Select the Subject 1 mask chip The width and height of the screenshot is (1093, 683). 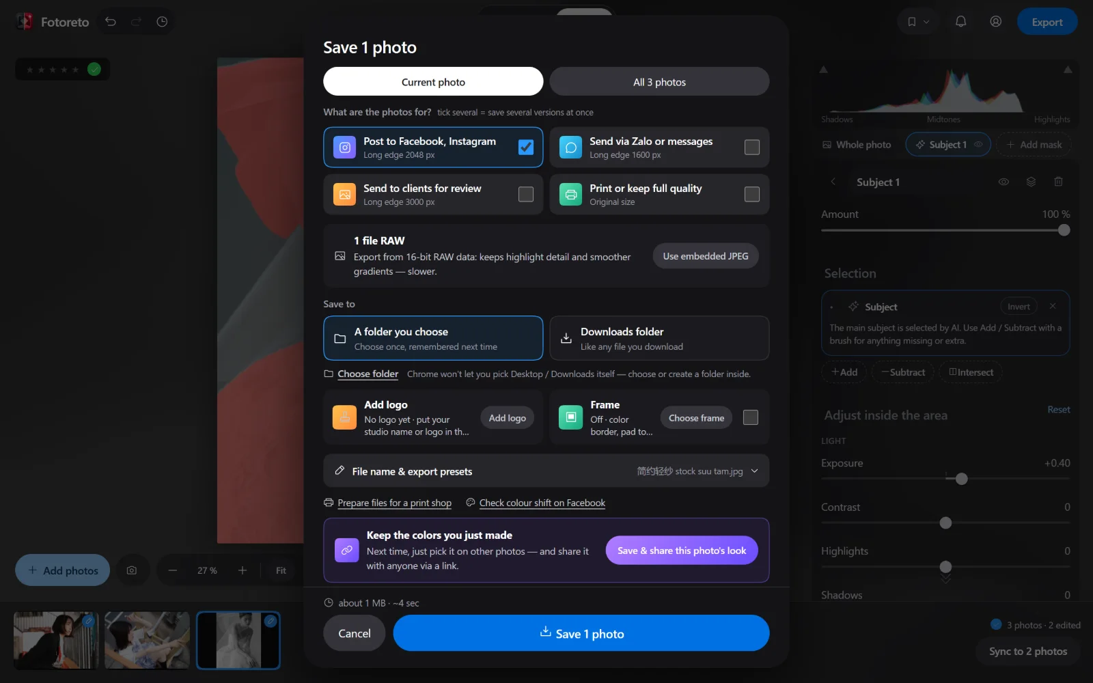click(947, 145)
